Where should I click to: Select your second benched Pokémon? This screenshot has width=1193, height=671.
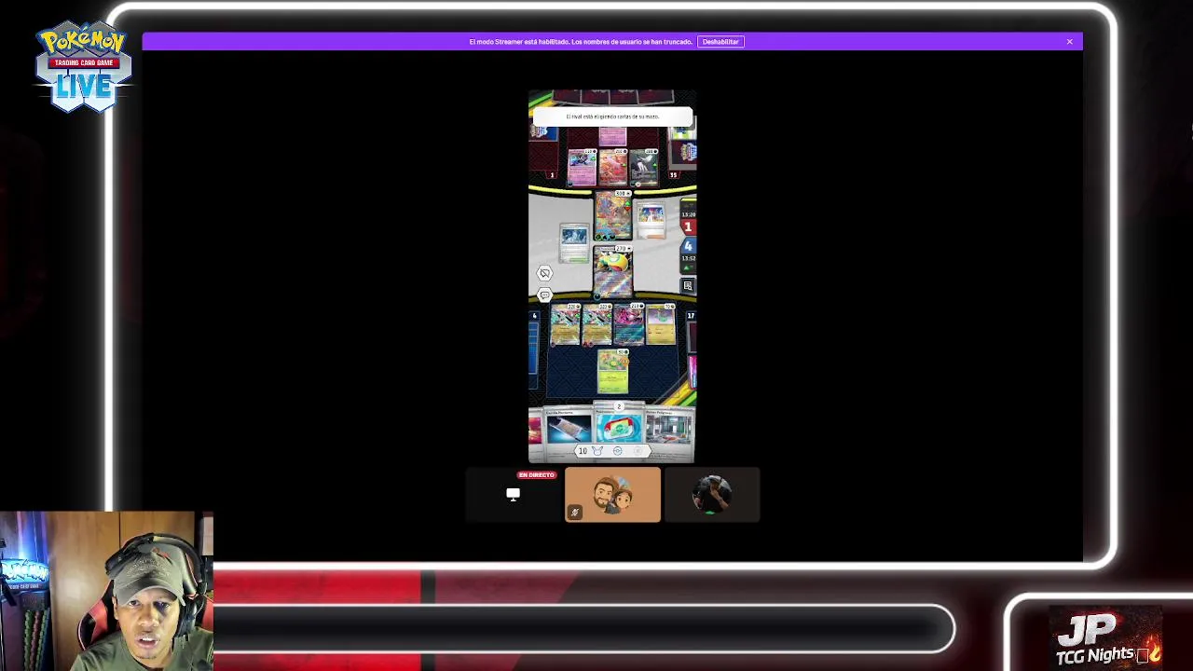596,326
